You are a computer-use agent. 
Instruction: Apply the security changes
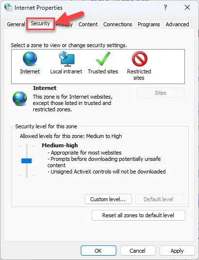click(x=177, y=251)
